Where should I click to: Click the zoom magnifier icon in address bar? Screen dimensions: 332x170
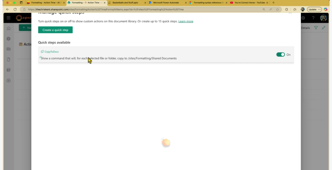click(264, 9)
